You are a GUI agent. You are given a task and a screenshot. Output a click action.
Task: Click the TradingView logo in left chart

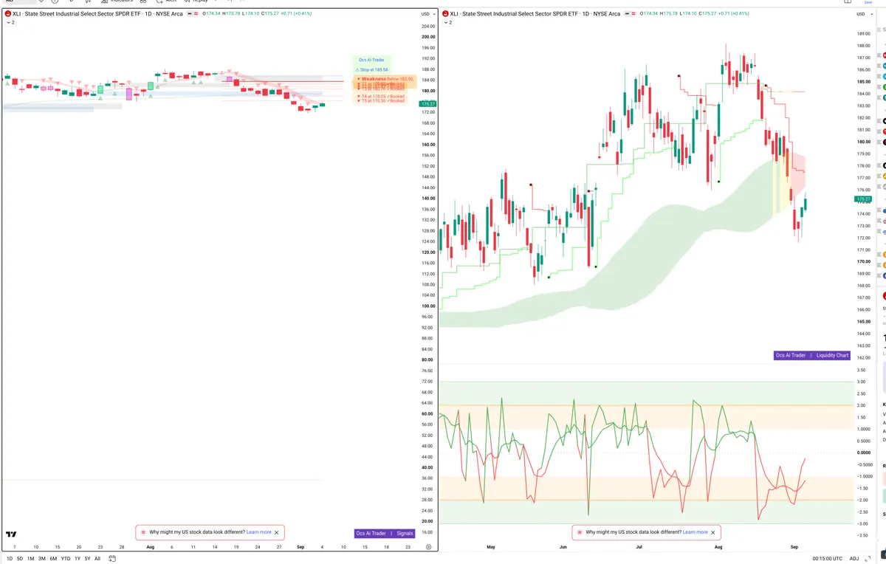pyautogui.click(x=11, y=534)
